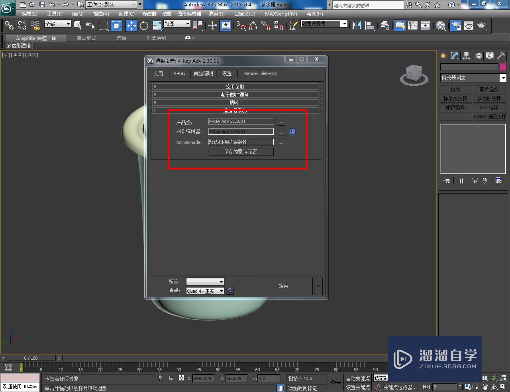Viewport: 510px width, 392px height.
Task: Toggle Show End Result in modifier stack
Action: [x=461, y=181]
